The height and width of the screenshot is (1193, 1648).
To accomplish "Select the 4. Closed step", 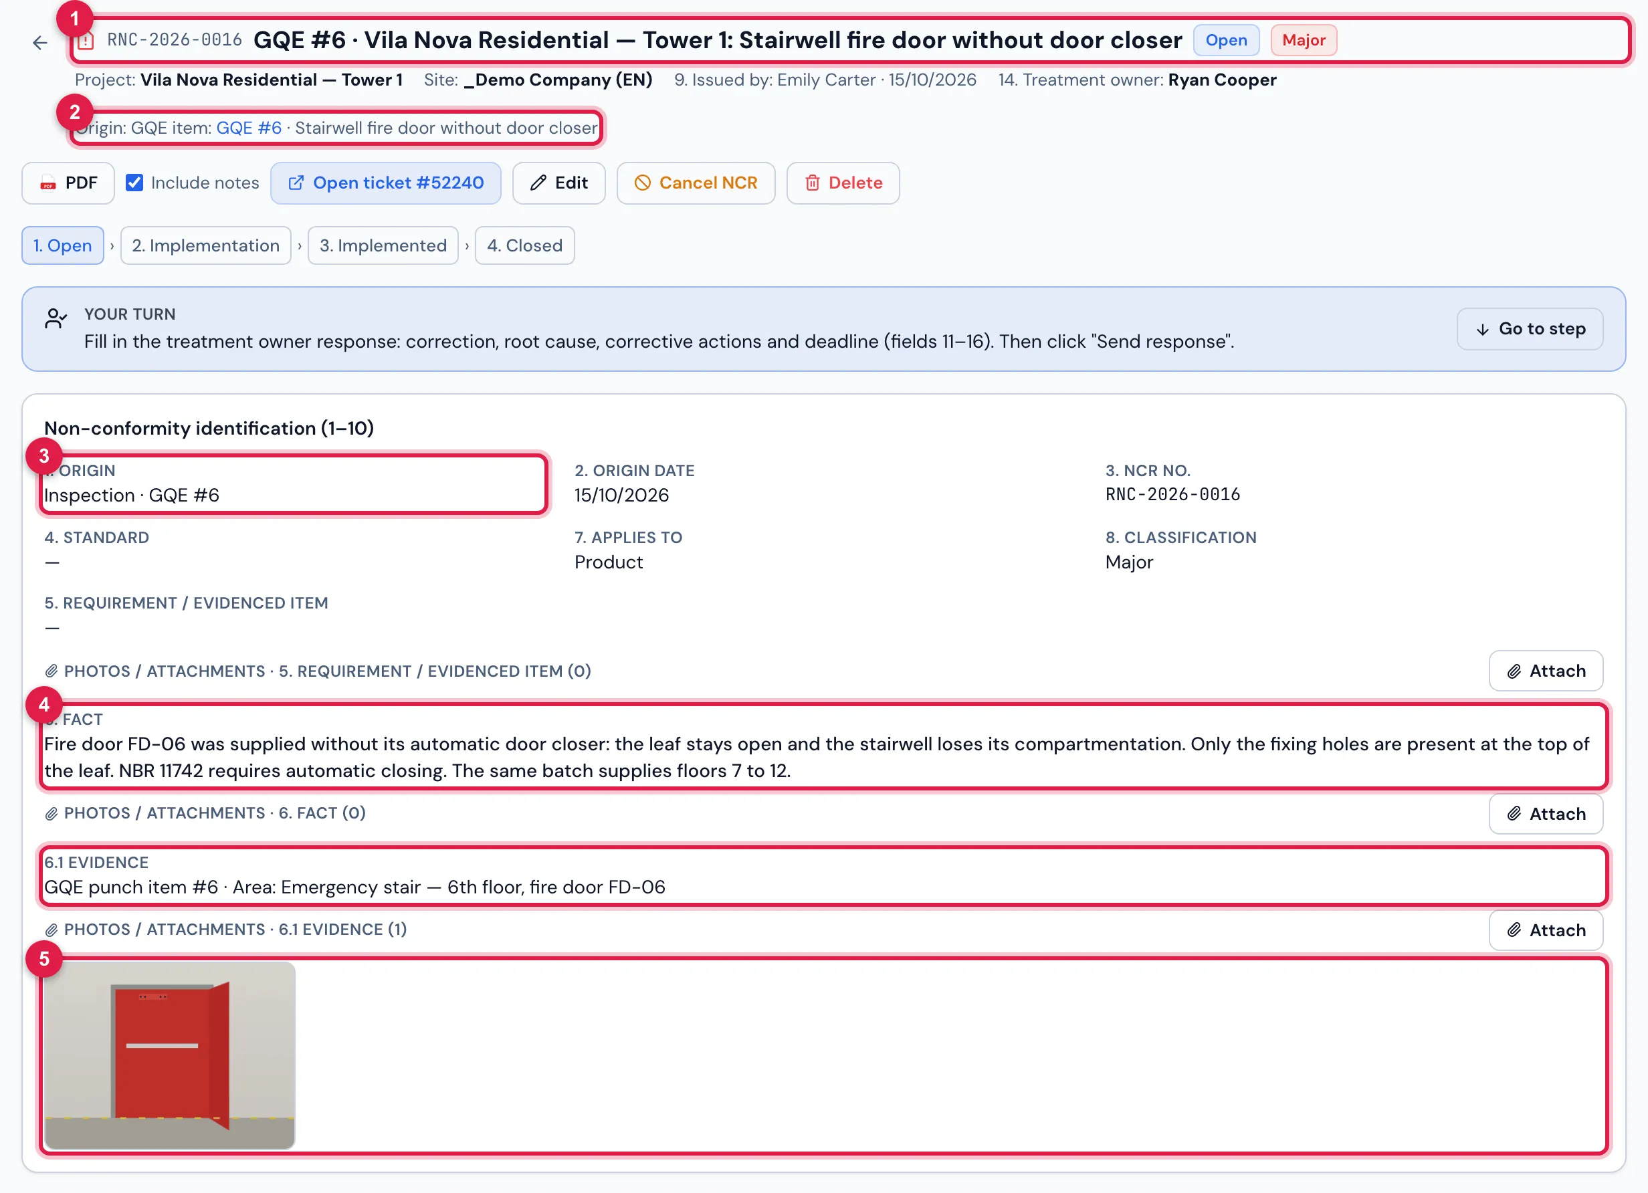I will [524, 245].
